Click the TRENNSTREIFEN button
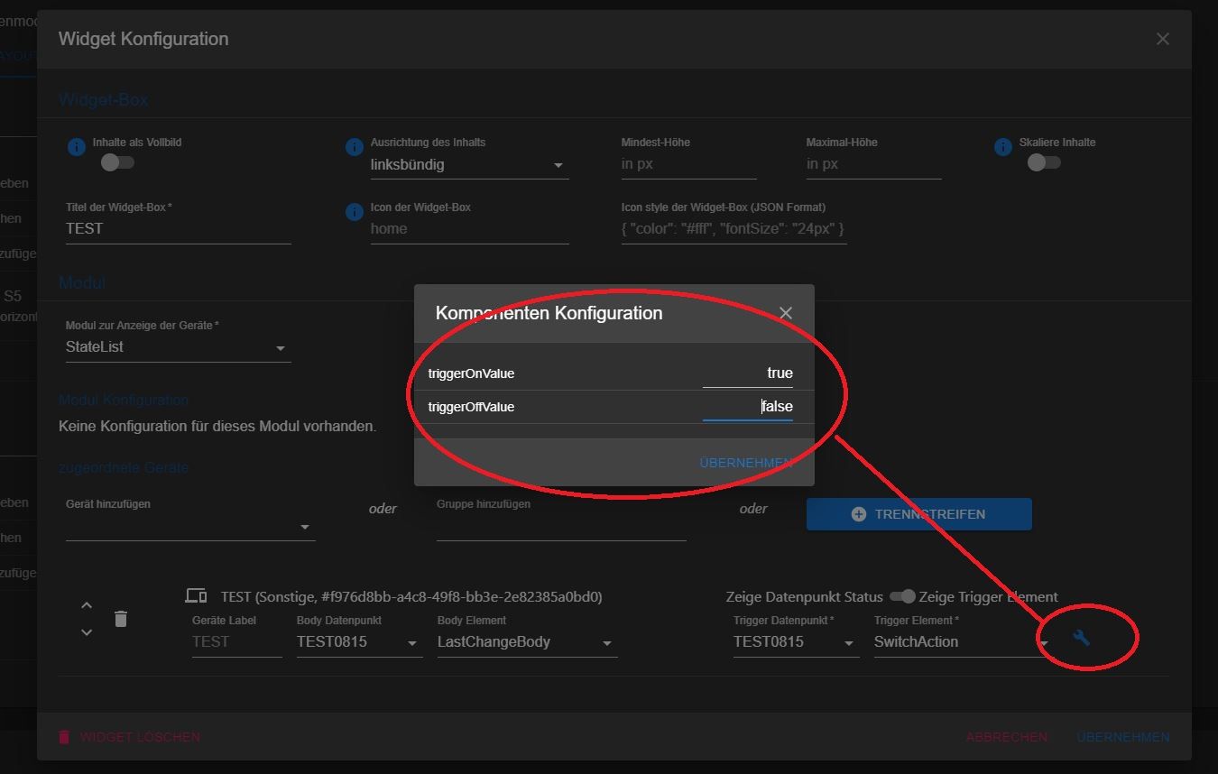 coord(918,514)
